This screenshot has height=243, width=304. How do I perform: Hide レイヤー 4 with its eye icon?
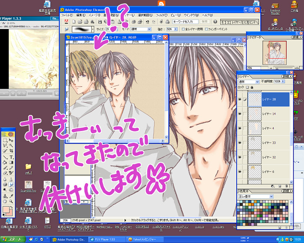click(240, 128)
